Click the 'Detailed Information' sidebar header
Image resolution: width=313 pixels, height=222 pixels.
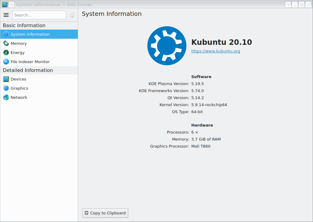point(28,70)
